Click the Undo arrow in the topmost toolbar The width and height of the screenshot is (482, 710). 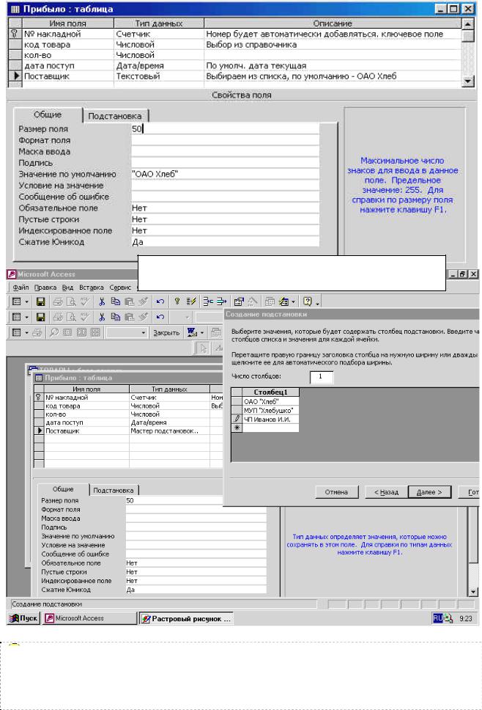pos(160,301)
